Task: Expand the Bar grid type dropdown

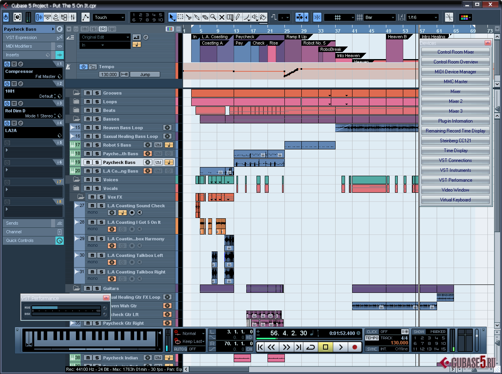Action: pyautogui.click(x=380, y=17)
